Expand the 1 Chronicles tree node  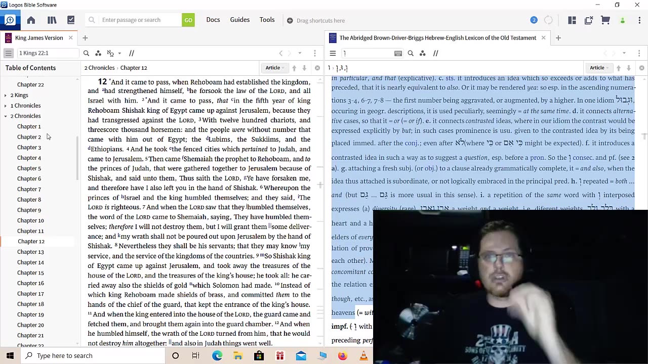click(5, 106)
